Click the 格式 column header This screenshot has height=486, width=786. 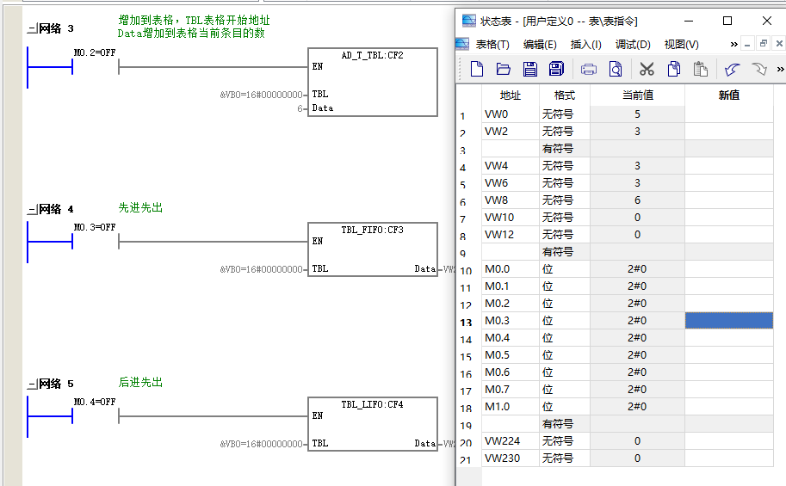tap(565, 95)
